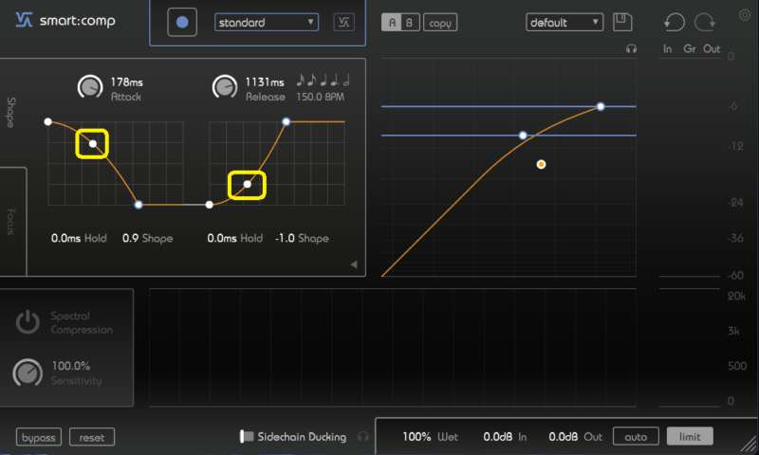Collapse the shape panel with small triangle
This screenshot has height=455, width=759.
click(354, 264)
